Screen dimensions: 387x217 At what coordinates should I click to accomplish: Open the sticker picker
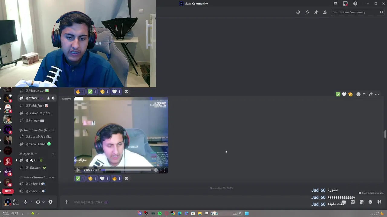(x=362, y=202)
